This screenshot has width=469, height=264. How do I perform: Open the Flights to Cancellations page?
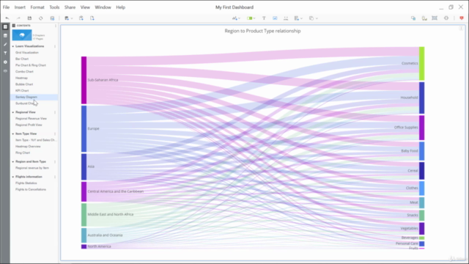[31, 189]
